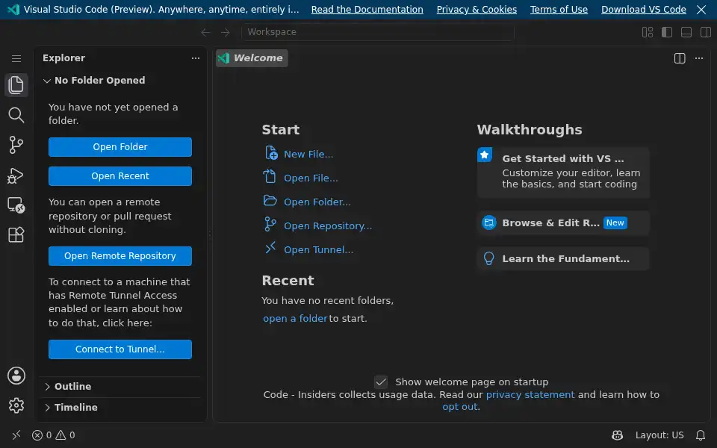The image size is (717, 448).
Task: Open Get Started with VS Code walkthrough
Action: pyautogui.click(x=563, y=172)
